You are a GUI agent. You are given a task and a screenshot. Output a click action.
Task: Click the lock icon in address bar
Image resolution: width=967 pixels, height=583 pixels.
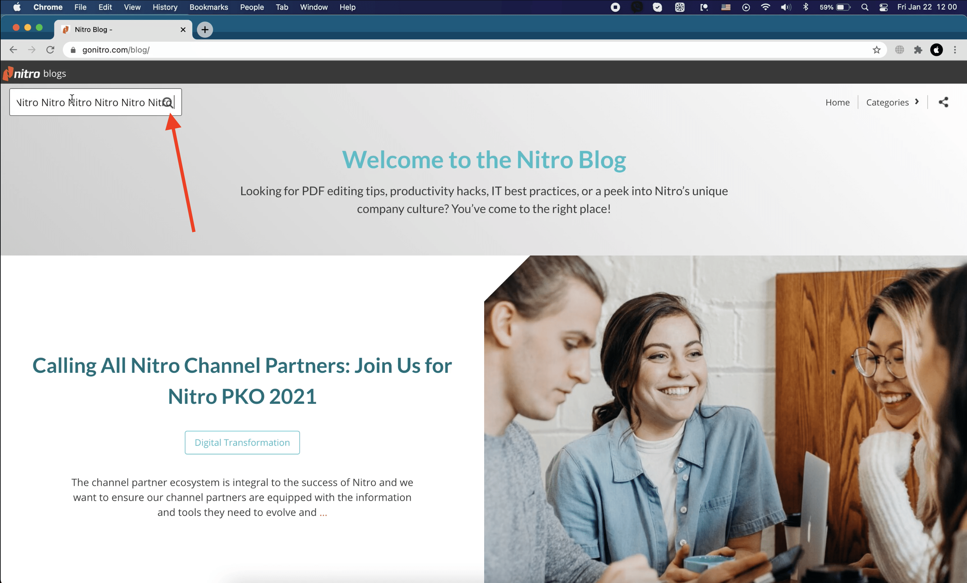pos(73,50)
